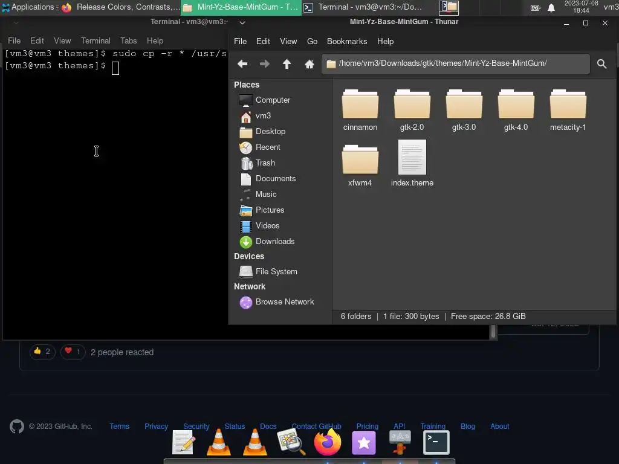The image size is (619, 464).
Task: Open Thunar Bookmarks menu
Action: pos(346,42)
